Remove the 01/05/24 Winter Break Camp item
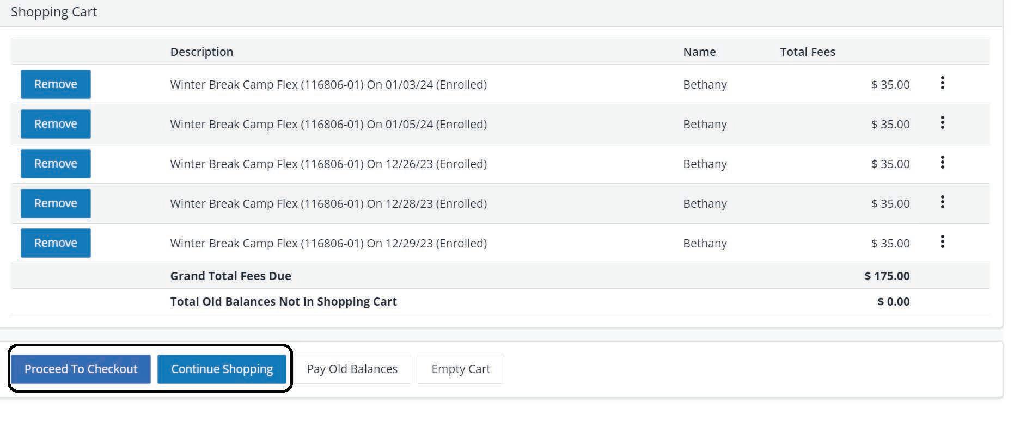The height and width of the screenshot is (428, 1020). 56,124
